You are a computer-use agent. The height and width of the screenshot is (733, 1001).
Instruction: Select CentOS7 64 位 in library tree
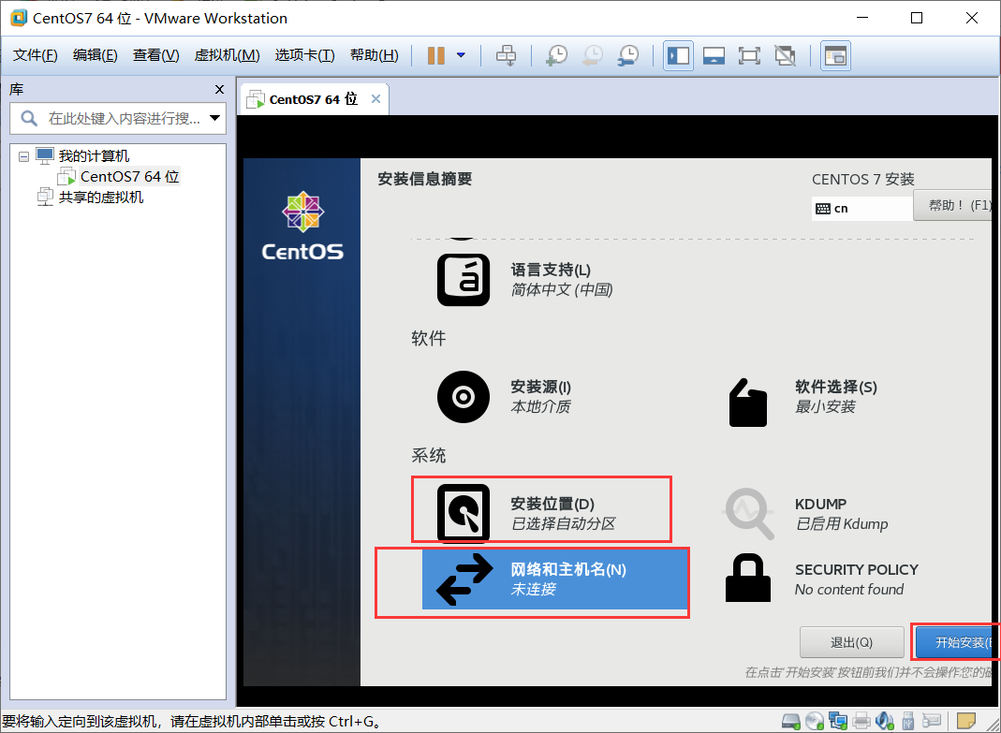pyautogui.click(x=129, y=176)
